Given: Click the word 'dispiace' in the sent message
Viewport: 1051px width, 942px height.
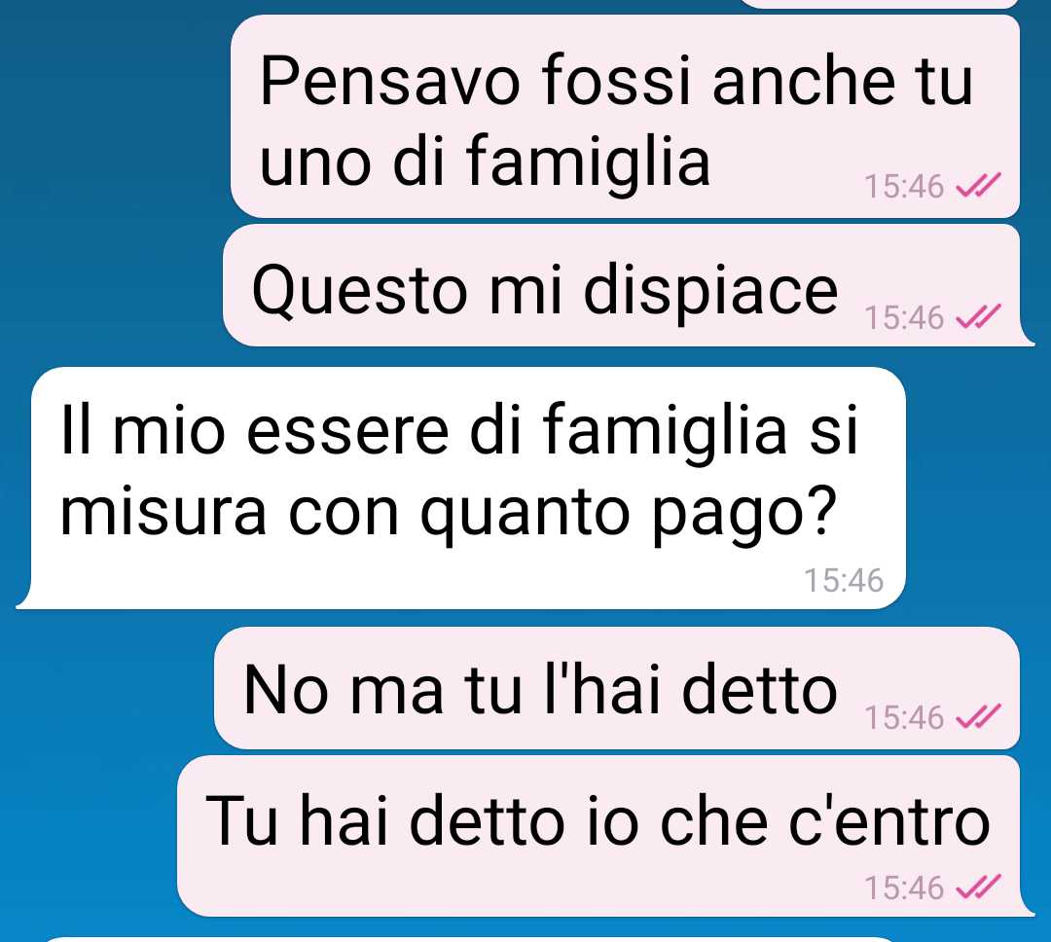Looking at the screenshot, I should point(710,292).
